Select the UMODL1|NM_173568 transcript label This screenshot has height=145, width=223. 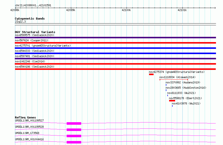point(27,133)
